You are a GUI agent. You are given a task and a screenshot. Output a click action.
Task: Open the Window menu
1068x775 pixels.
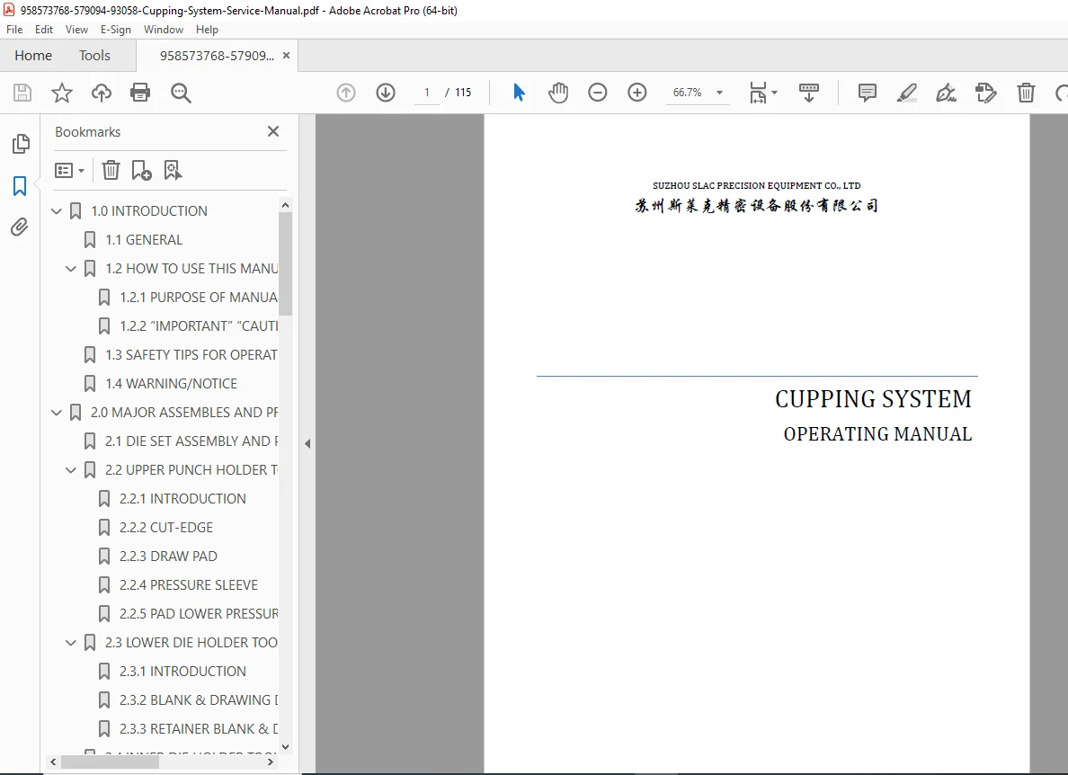[164, 30]
